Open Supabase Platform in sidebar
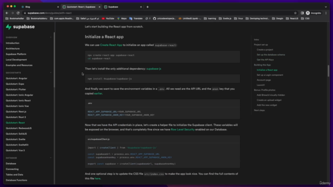The width and height of the screenshot is (333, 187). coord(16,54)
